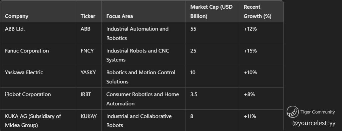Click the Focus Area column header
This screenshot has width=342, height=131.
click(x=119, y=16)
